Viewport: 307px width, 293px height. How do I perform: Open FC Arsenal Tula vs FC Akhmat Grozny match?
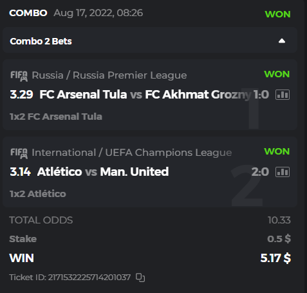[x=145, y=95]
